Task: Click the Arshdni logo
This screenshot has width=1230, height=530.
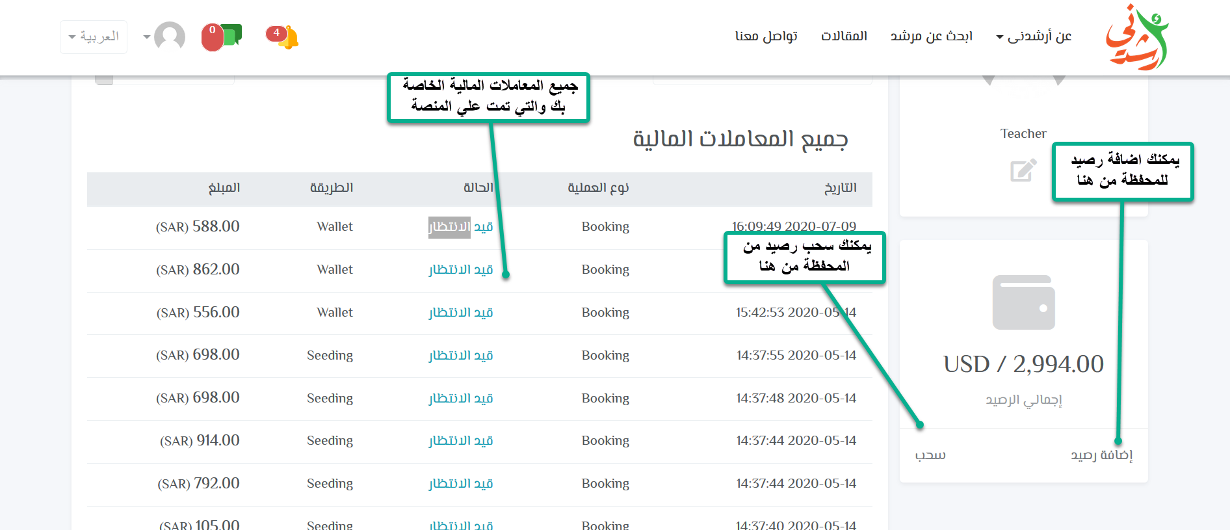Action: pos(1137,38)
